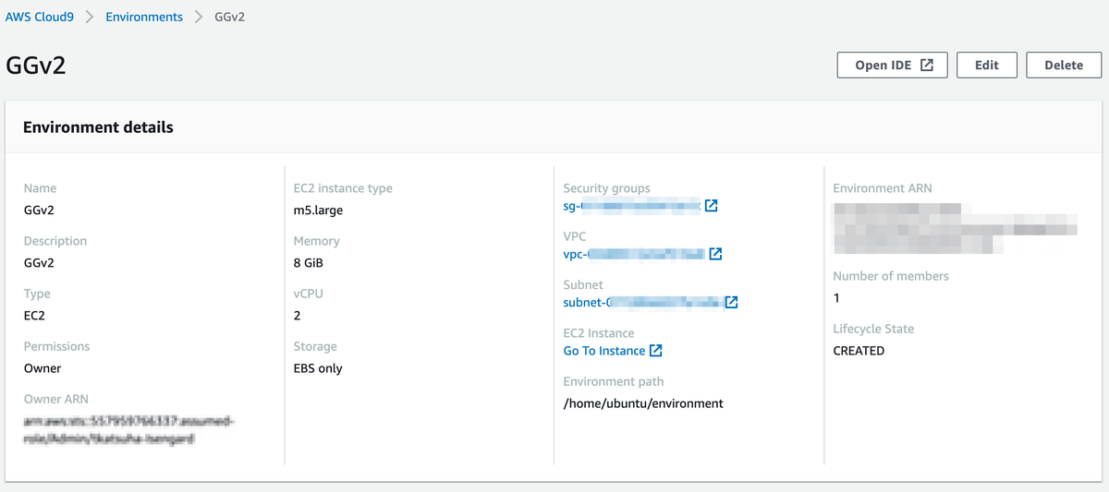Click the Environment details heading
The height and width of the screenshot is (492, 1109).
(98, 127)
